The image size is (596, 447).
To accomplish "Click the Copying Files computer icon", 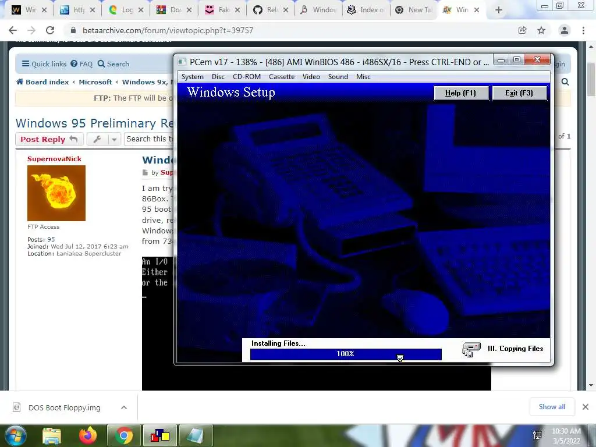I will click(471, 349).
